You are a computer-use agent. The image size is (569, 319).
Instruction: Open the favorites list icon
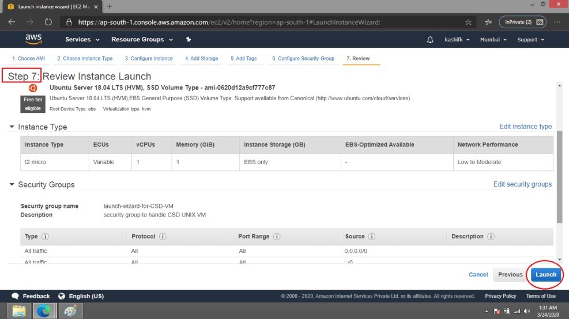(x=488, y=22)
